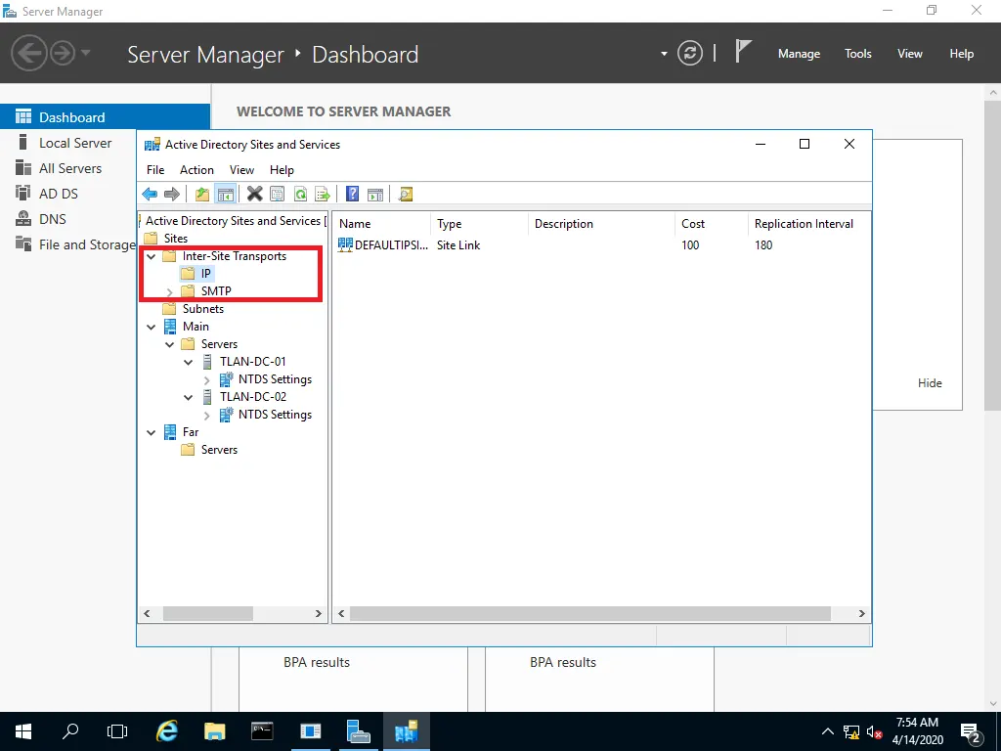Expand NTDS Settings under TLAN-DC-01
The image size is (1001, 751).
(207, 380)
